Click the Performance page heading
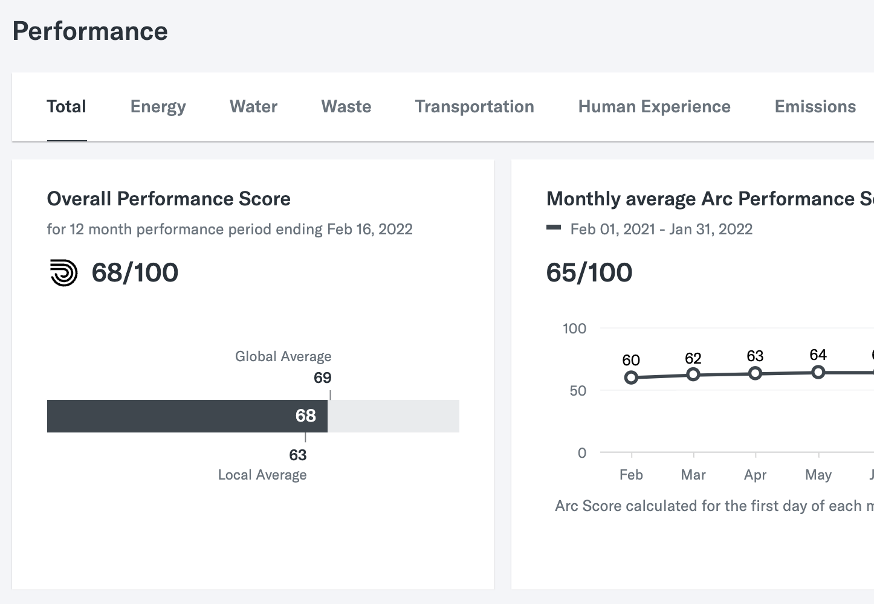The width and height of the screenshot is (874, 604). point(90,31)
